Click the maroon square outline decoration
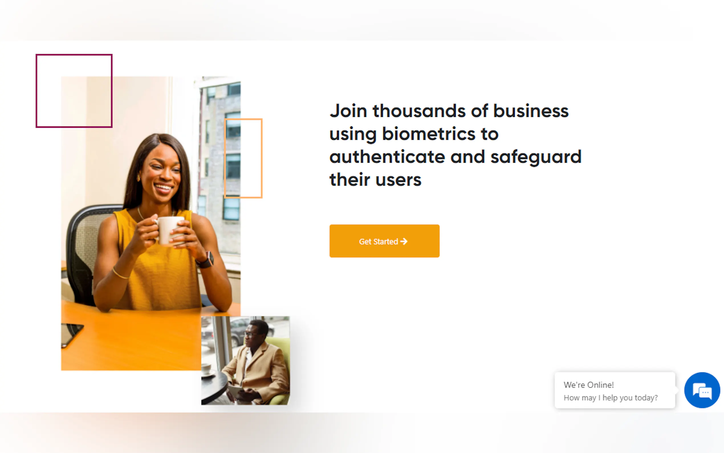724x453 pixels. 74,91
